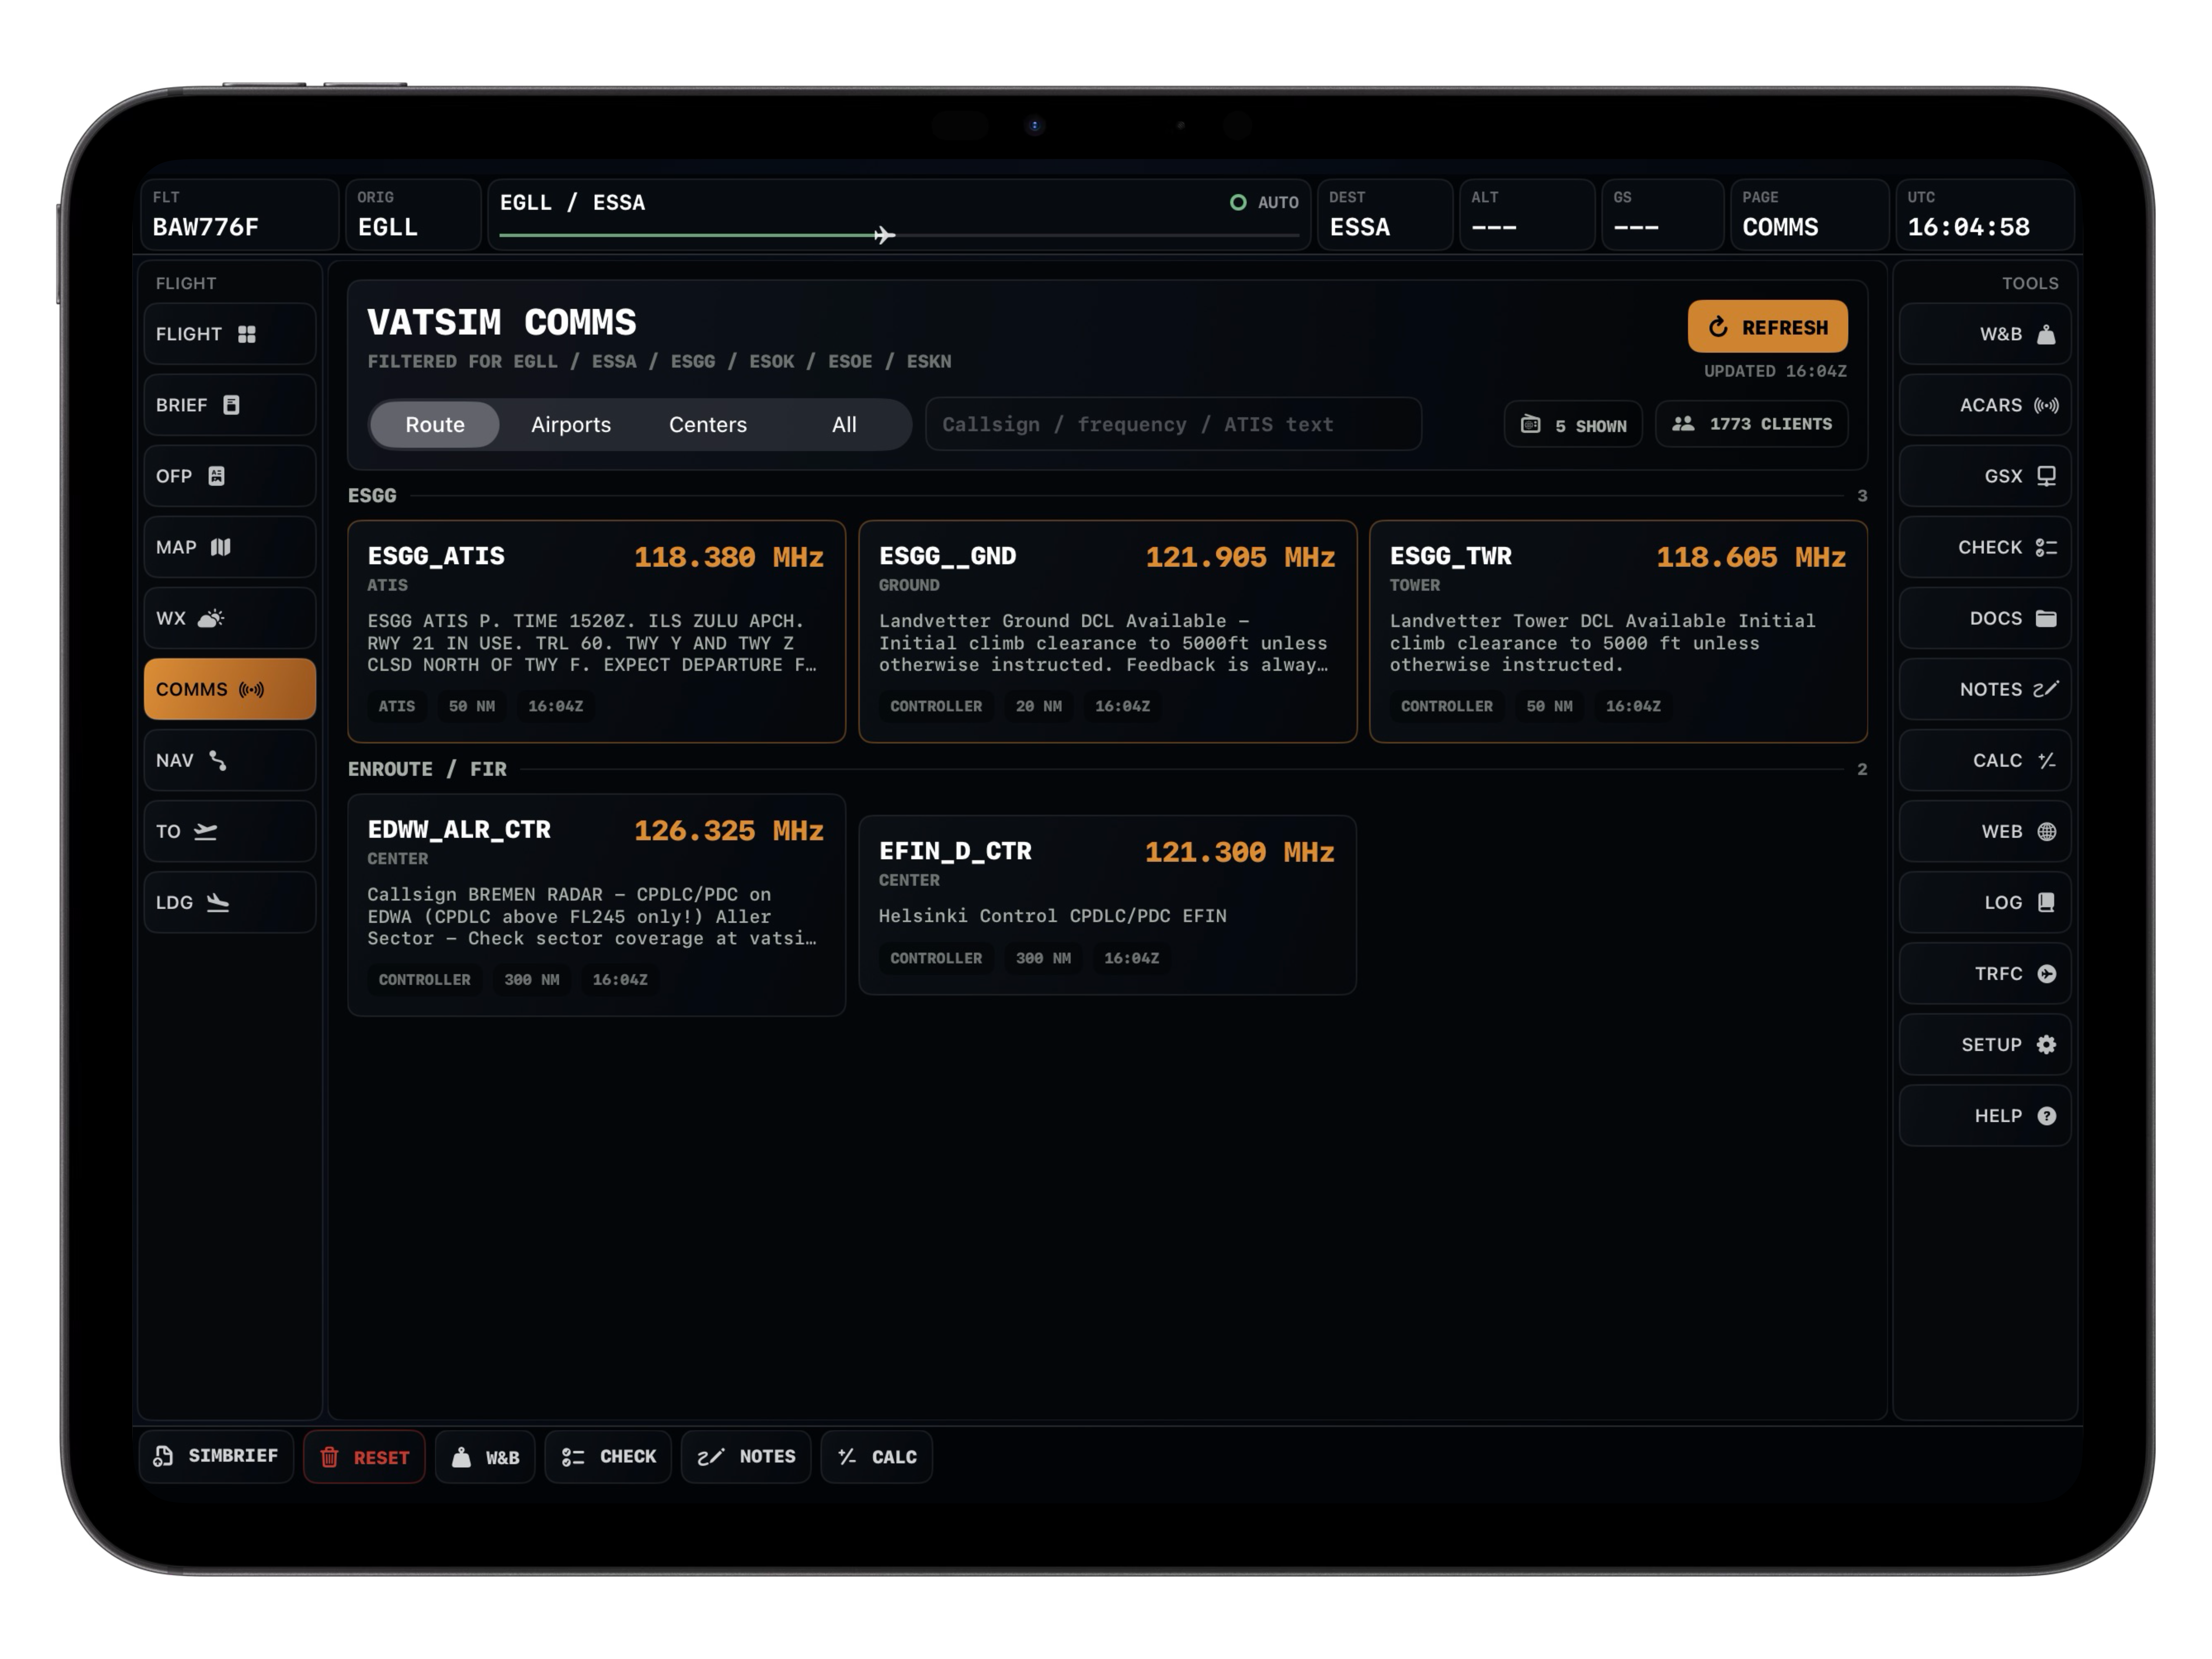Screen dimensions: 2212x1659
Task: Open the W&B tool in right panel
Action: click(x=1985, y=334)
